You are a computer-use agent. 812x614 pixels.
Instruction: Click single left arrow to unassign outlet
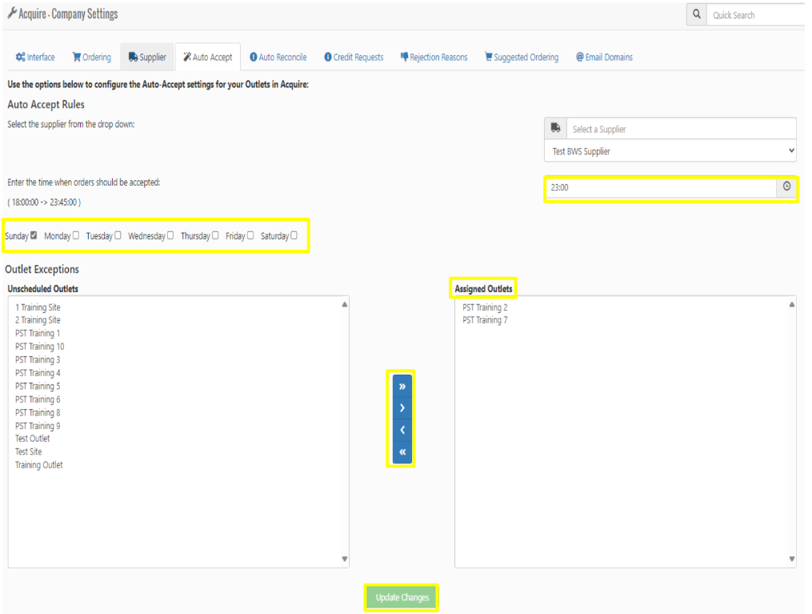tap(402, 431)
